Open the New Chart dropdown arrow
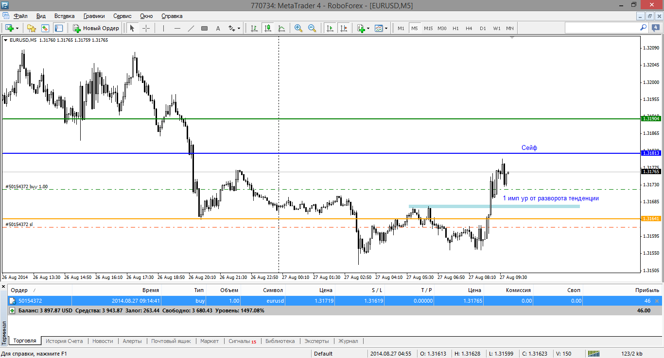Viewport: 664px width, 358px height. pos(17,28)
